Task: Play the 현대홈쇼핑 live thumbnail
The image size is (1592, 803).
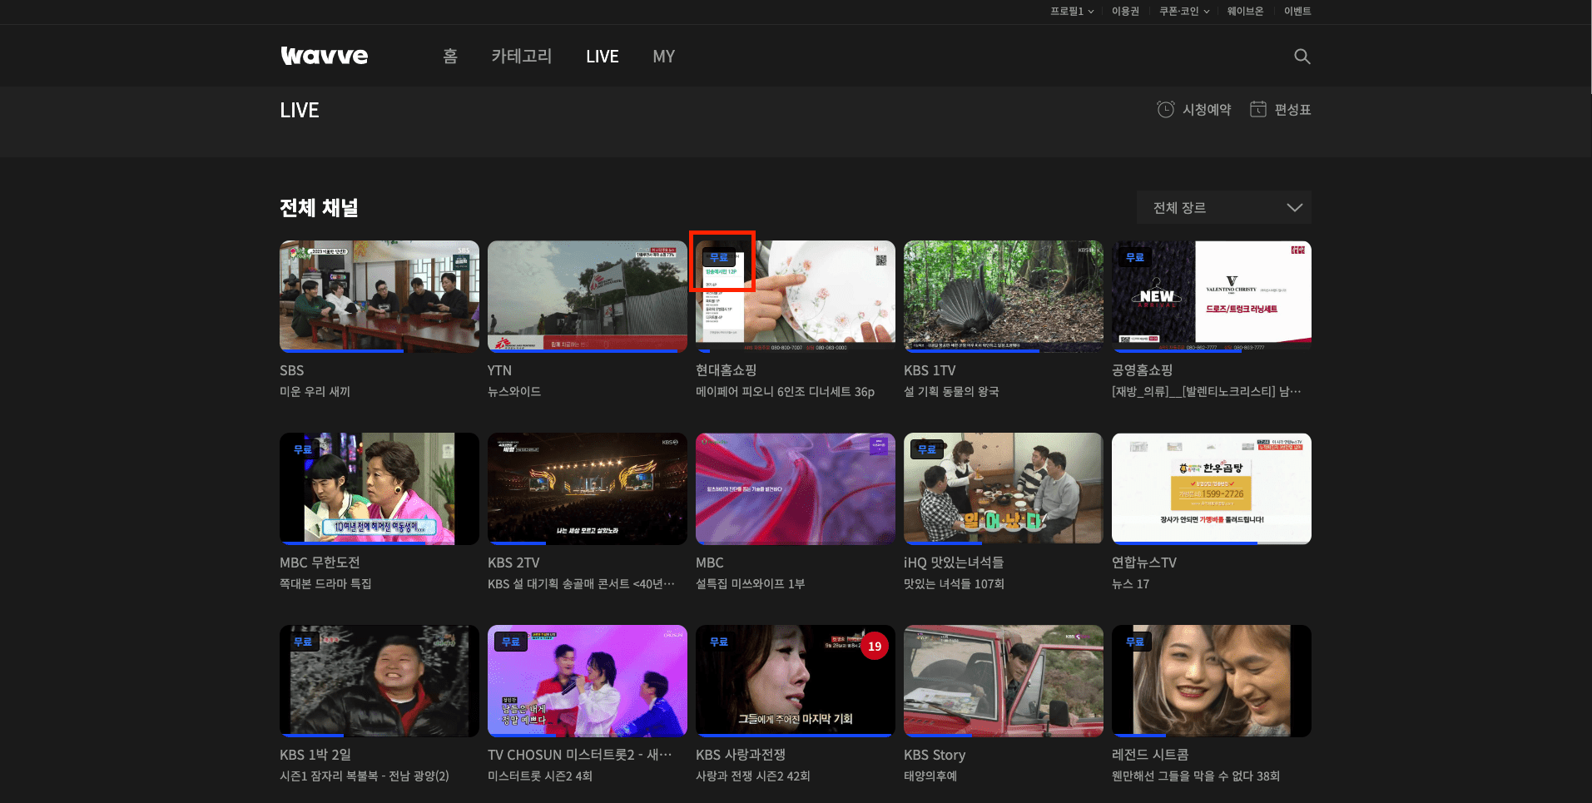Action: (x=796, y=296)
